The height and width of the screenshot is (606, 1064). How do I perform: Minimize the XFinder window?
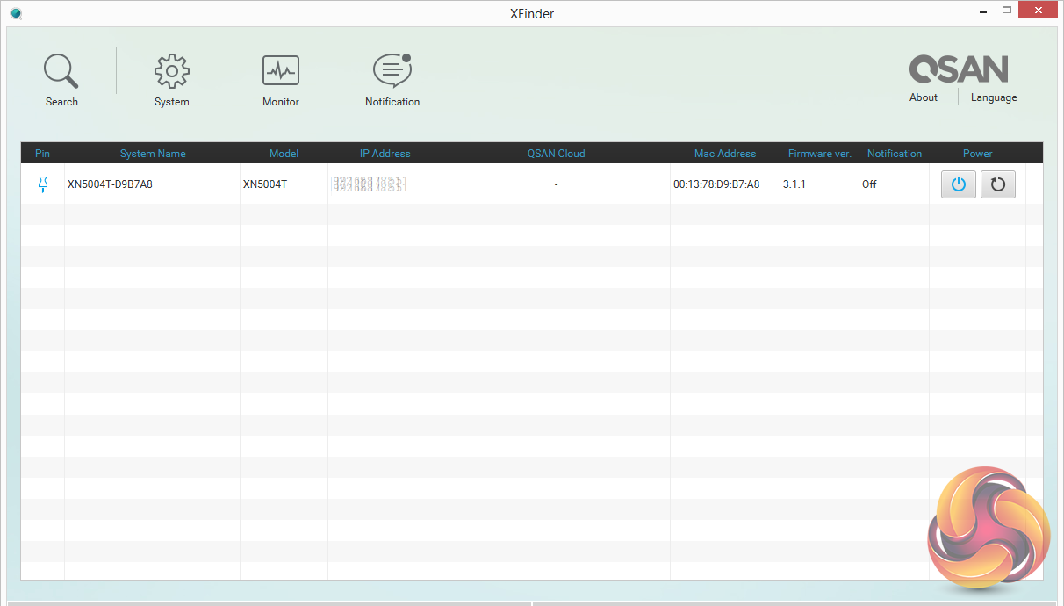pos(982,11)
